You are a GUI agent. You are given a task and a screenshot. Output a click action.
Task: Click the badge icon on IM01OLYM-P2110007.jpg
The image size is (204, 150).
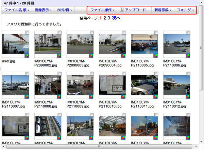click(x=27, y=97)
